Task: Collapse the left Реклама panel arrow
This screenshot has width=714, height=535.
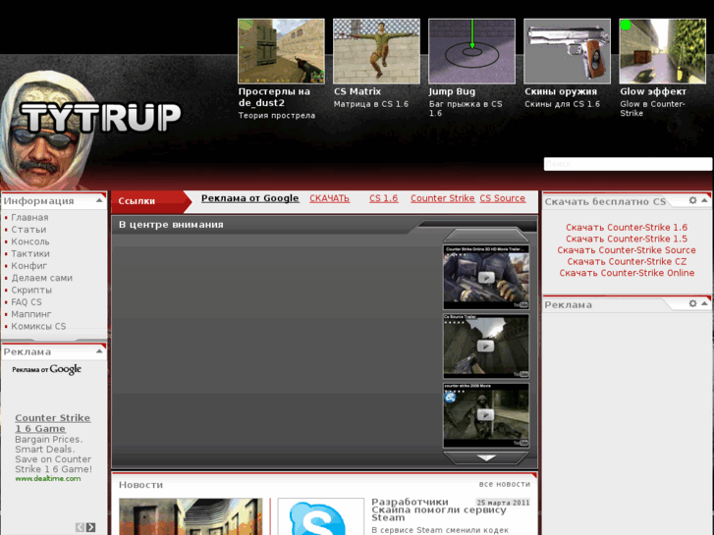Action: click(99, 351)
